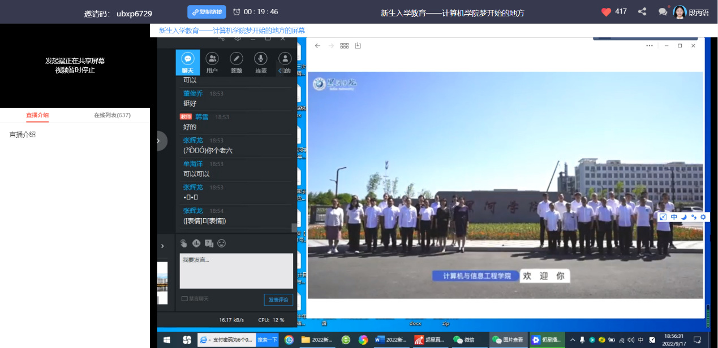Select the 直播介绍 tab
718x348 pixels.
click(x=37, y=115)
